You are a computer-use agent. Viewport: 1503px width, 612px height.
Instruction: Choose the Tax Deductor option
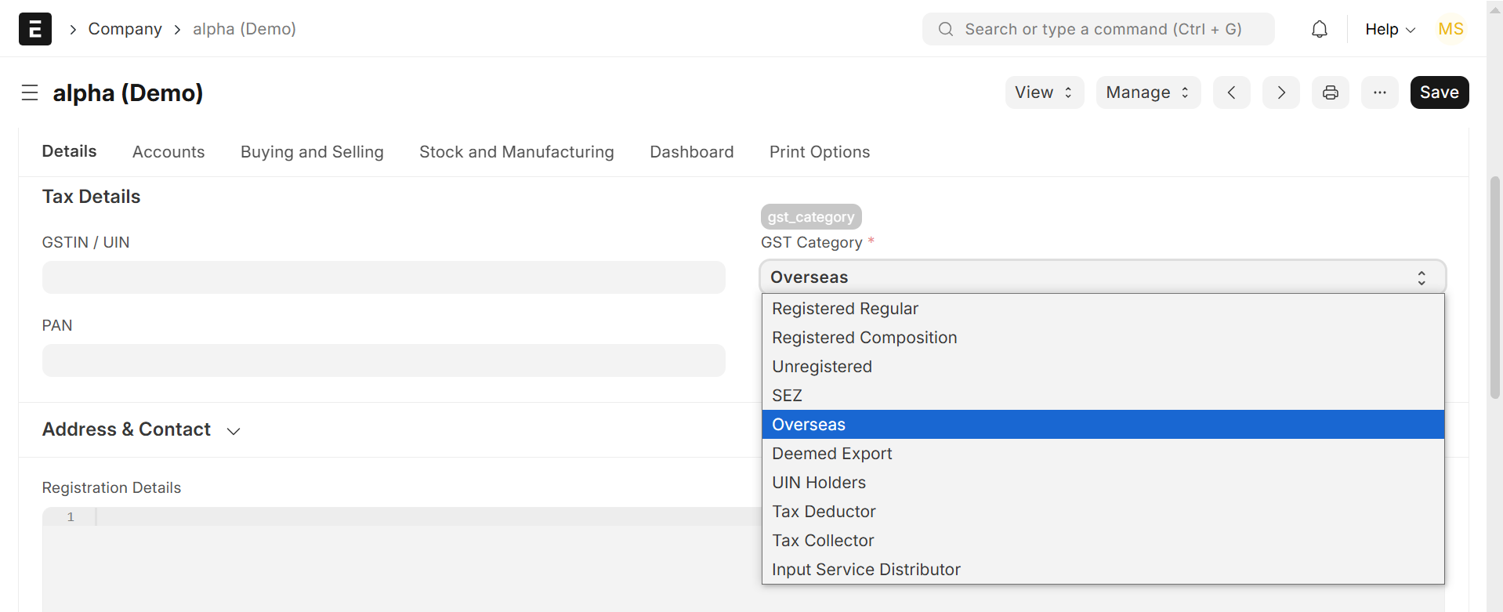824,512
